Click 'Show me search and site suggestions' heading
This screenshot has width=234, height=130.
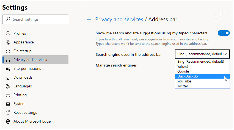pos(152,33)
